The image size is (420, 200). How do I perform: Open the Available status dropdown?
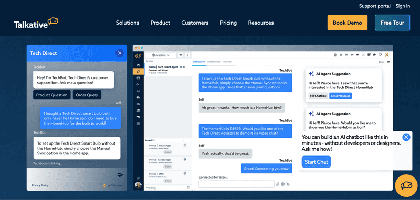pos(161,55)
